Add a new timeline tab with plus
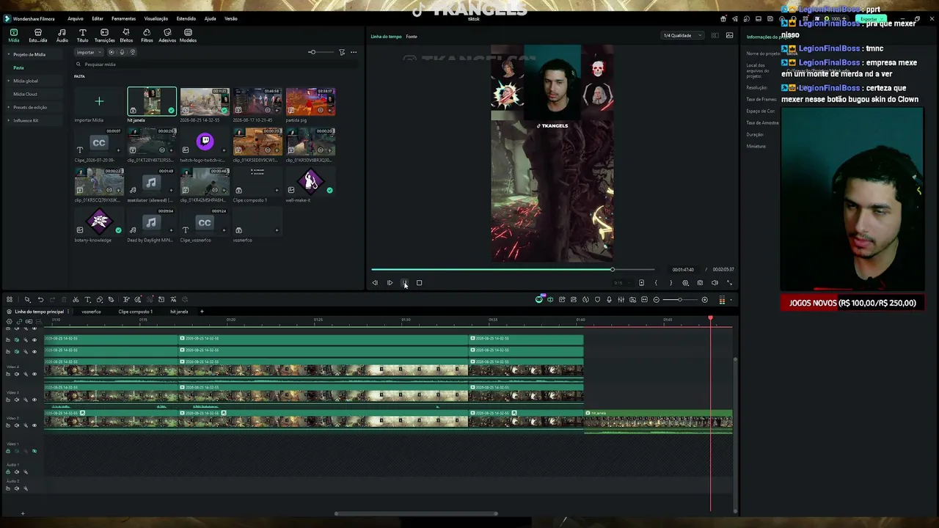The height and width of the screenshot is (528, 939). click(202, 312)
